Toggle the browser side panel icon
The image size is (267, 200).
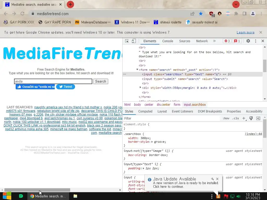click(245, 14)
